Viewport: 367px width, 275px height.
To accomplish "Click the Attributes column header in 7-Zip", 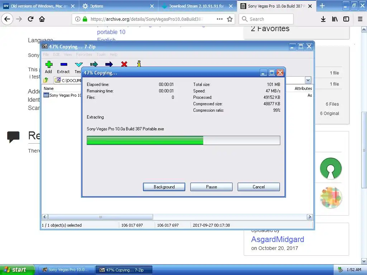I will 303,88.
